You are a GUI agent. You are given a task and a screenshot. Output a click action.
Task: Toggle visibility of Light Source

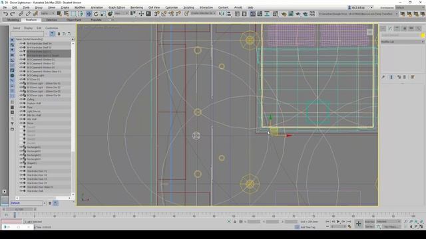21,112
